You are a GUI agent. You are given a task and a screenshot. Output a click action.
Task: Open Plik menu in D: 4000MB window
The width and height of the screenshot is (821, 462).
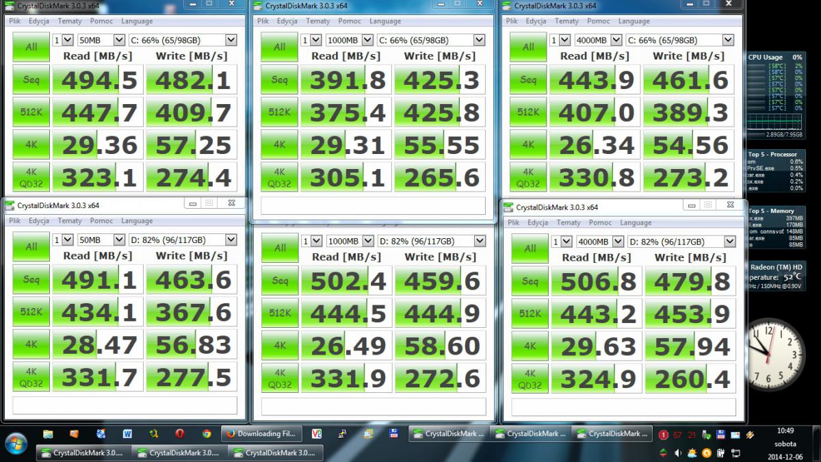coord(513,222)
